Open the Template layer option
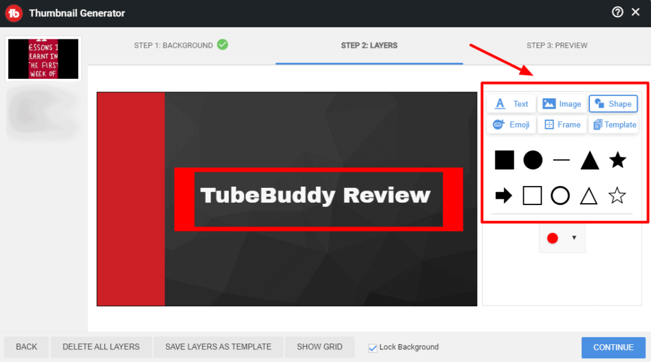This screenshot has height=362, width=651. [613, 124]
